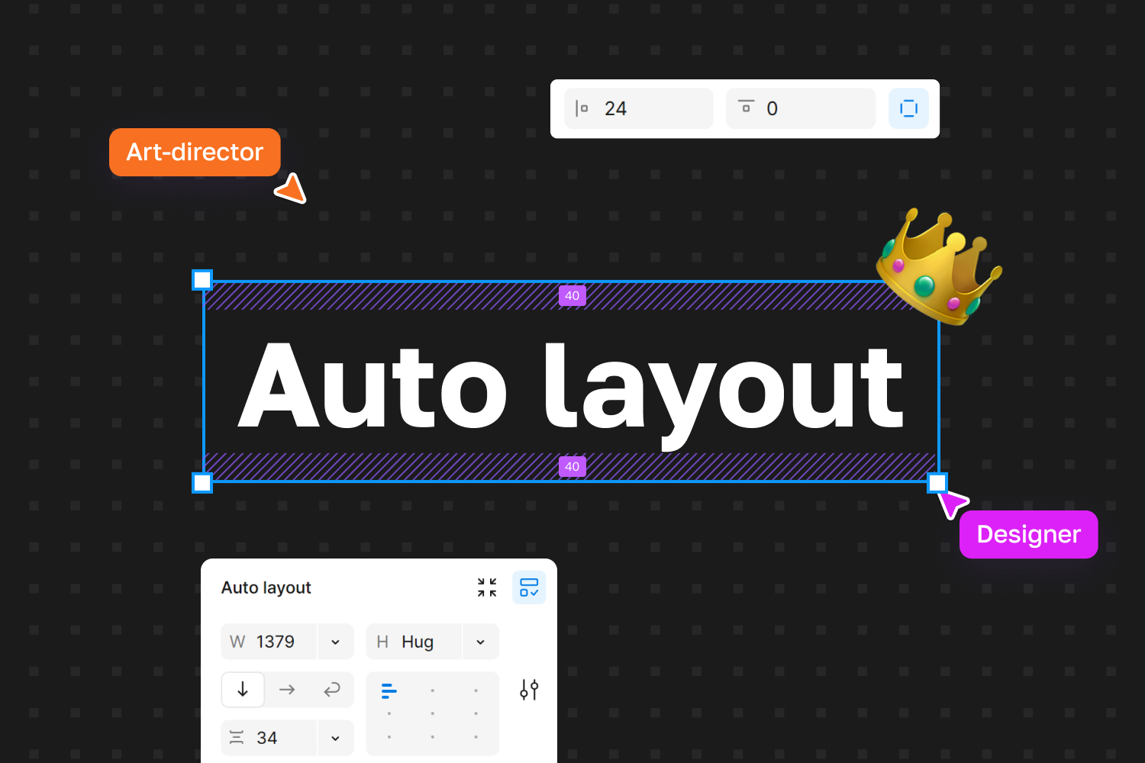This screenshot has width=1145, height=763.
Task: Click the bottom-right selection handle
Action: [937, 482]
